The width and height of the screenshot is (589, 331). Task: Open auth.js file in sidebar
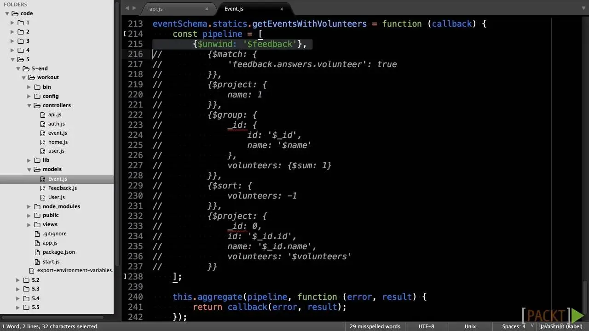pyautogui.click(x=56, y=124)
